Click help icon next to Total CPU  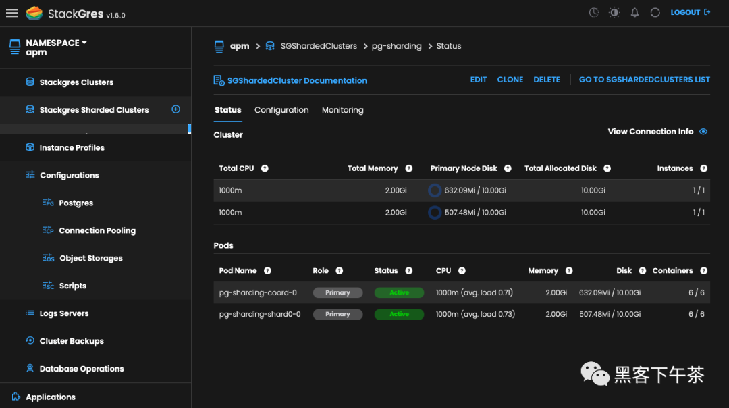coord(265,168)
